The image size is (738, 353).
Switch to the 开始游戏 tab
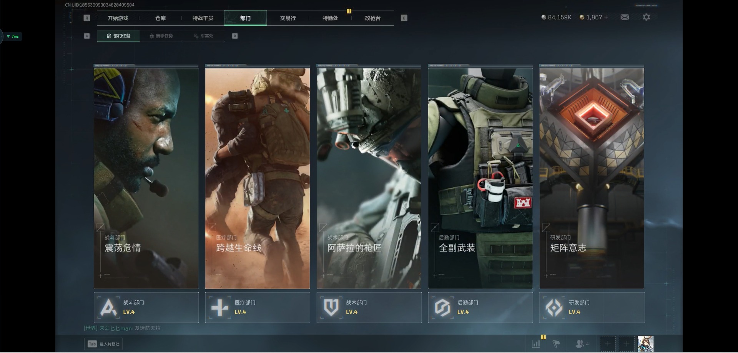(118, 18)
